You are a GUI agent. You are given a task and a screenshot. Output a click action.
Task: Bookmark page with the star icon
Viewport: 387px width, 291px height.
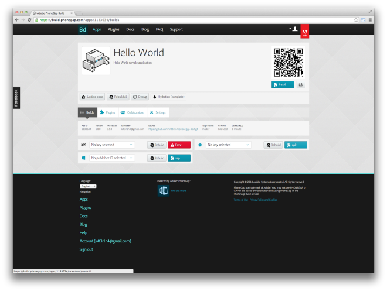355,19
